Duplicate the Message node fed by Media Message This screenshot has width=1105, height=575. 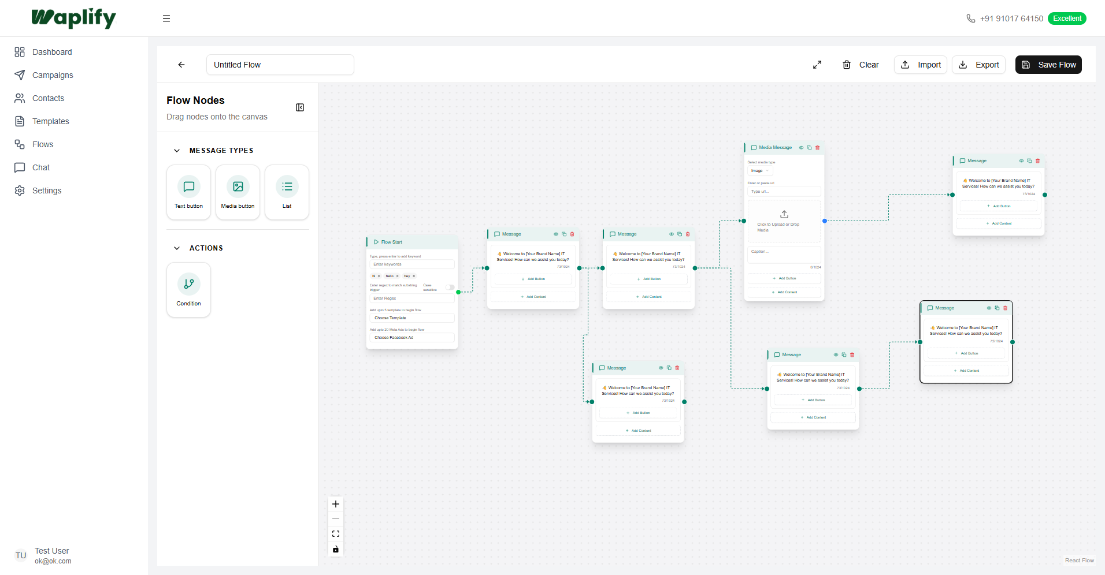[1029, 161]
